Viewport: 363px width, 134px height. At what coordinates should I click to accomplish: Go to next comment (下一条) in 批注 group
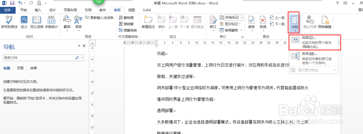point(184,22)
